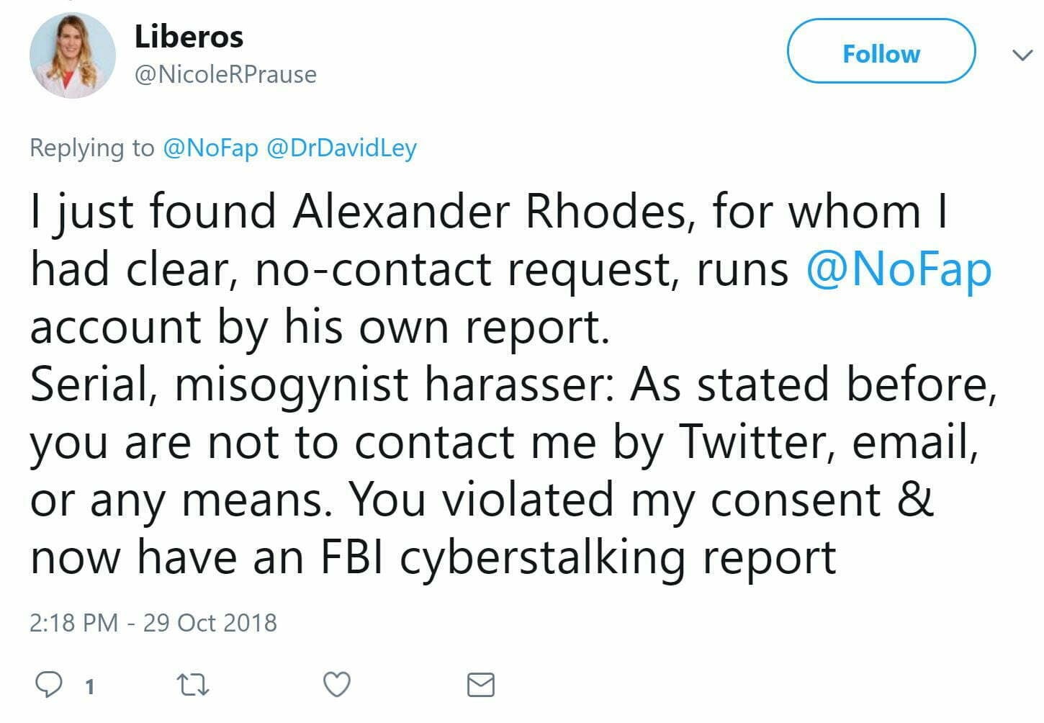This screenshot has height=723, width=1044.
Task: Visit the @NicoleRPrause handle
Action: (225, 74)
